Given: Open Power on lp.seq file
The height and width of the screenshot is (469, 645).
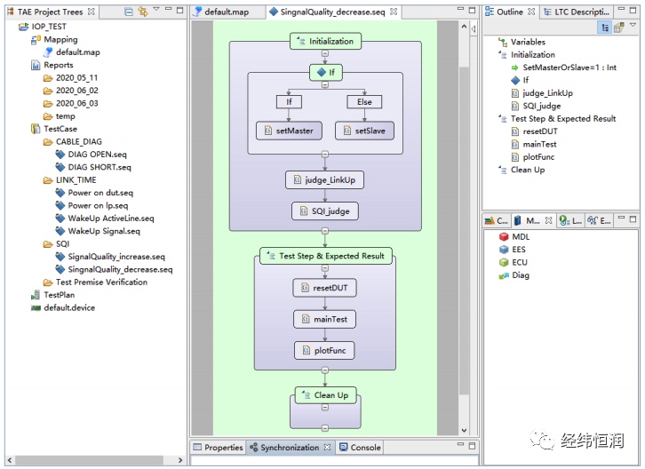Looking at the screenshot, I should (92, 206).
